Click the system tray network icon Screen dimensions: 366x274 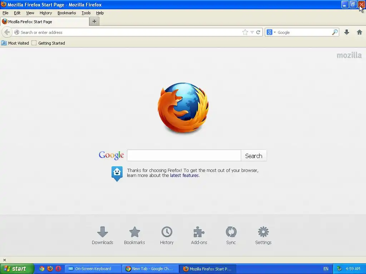[339, 269]
